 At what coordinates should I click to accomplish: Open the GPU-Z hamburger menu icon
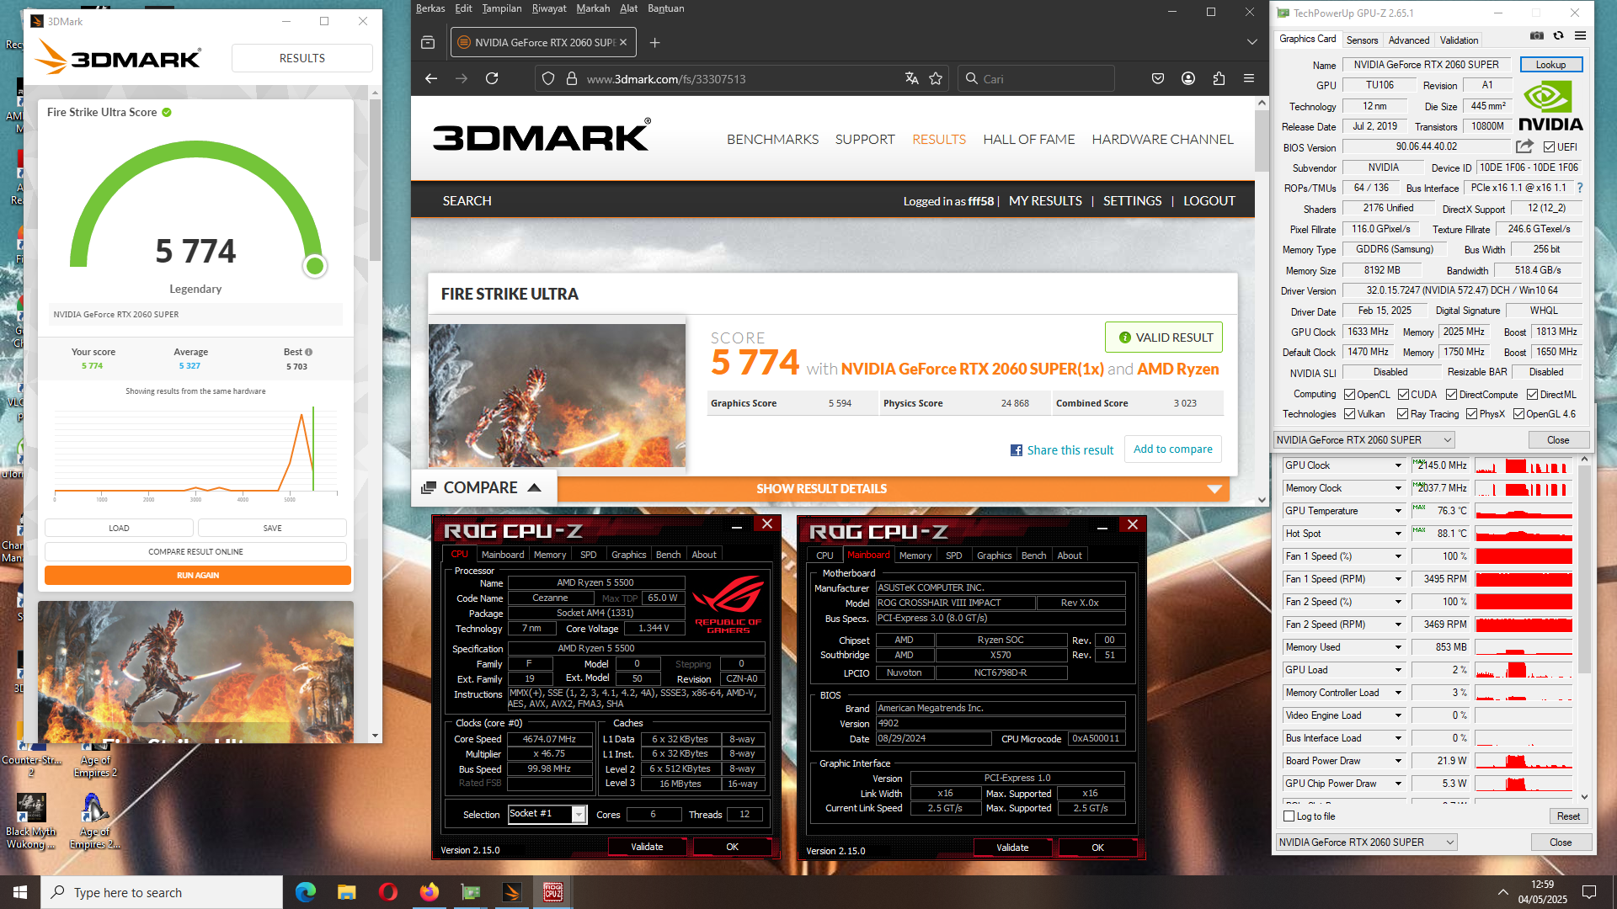point(1580,36)
